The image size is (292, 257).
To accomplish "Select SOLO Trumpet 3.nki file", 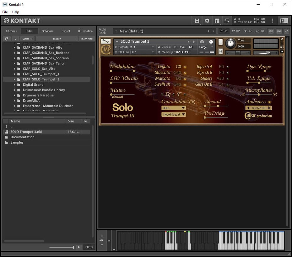I will (46, 132).
